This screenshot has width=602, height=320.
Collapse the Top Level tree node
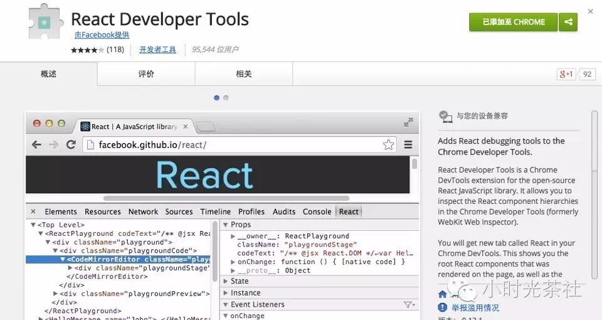(x=33, y=225)
